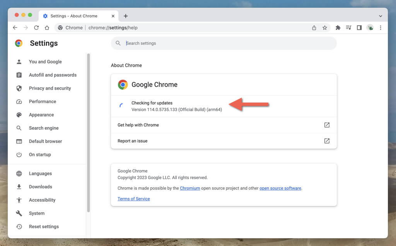The image size is (396, 246).
Task: Open the Extensions puzzle icon
Action: [x=338, y=28]
